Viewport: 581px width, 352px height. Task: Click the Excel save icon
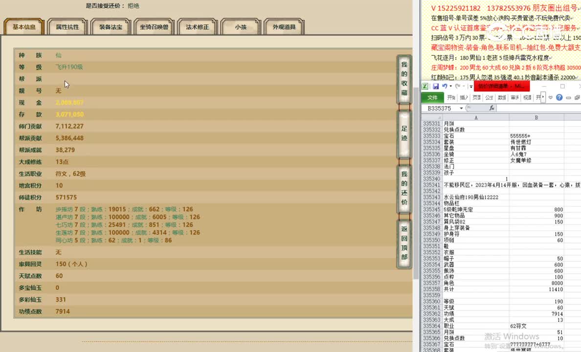tap(436, 87)
